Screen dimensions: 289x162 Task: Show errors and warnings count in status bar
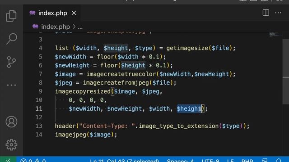pos(33,160)
